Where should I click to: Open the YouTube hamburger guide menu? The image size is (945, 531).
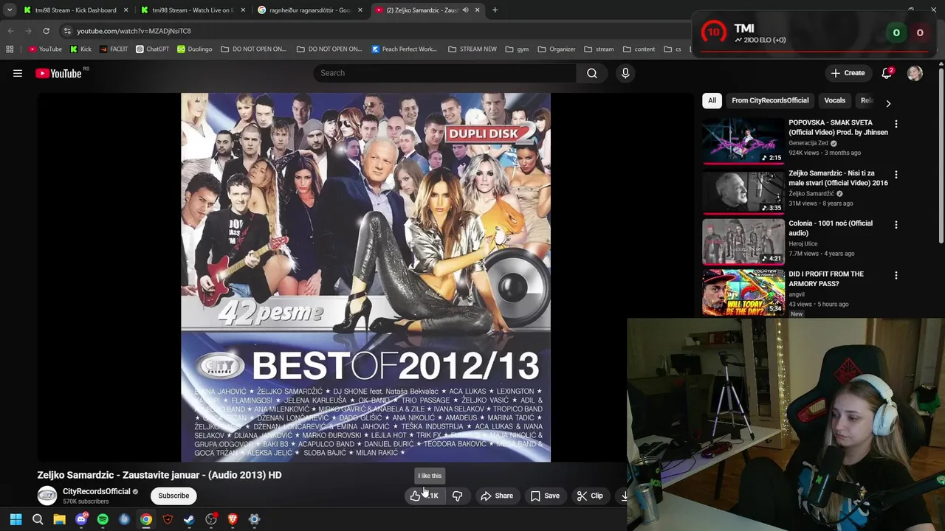[x=18, y=73]
